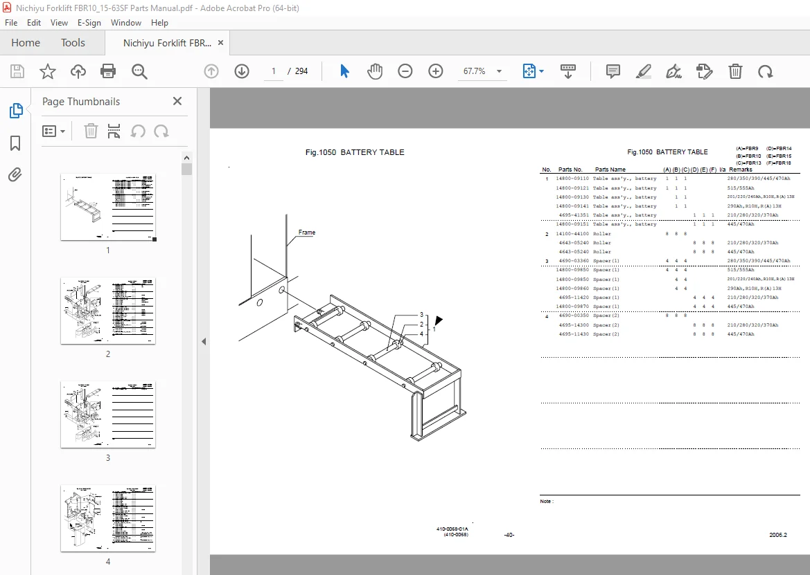The image size is (810, 575).
Task: Close the Nichiyu Forklift document tab
Action: 220,43
